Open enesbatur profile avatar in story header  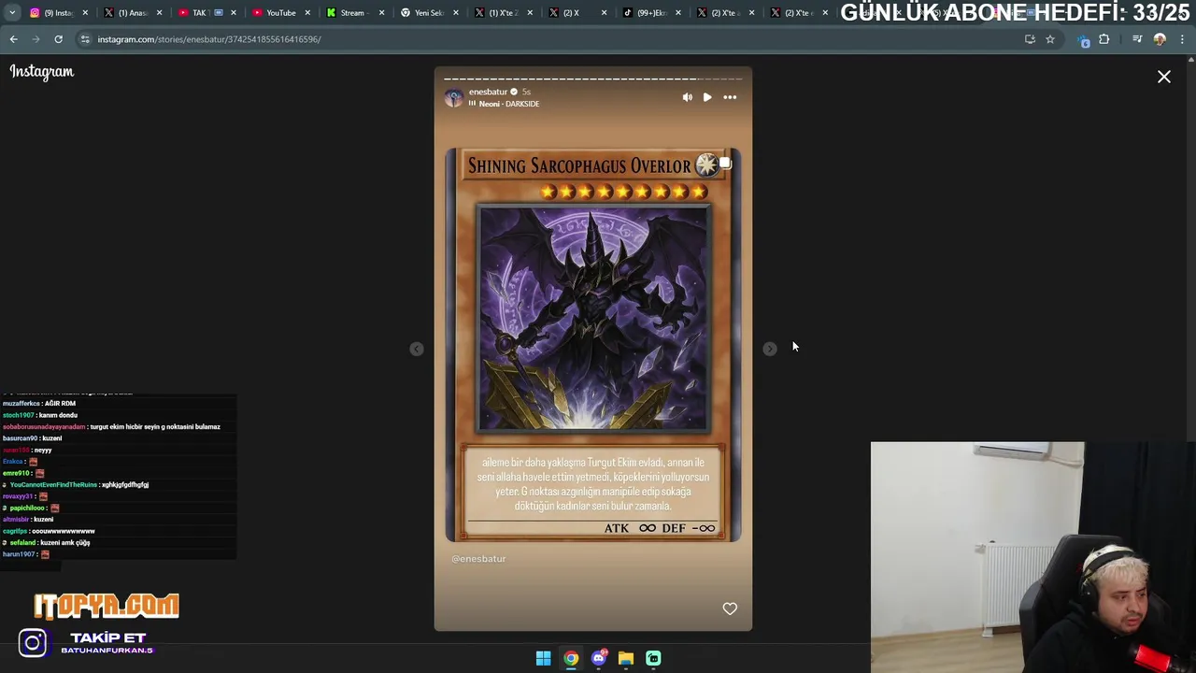(454, 98)
